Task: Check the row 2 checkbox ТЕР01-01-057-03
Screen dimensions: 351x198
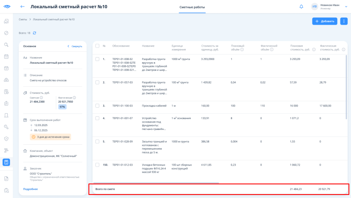Action: [97, 82]
